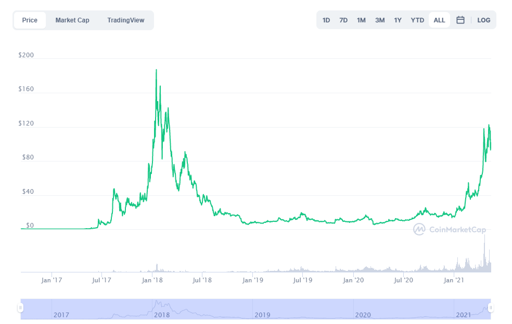Image resolution: width=512 pixels, height=324 pixels.
Task: Click the $40 price axis label
Action: pyautogui.click(x=28, y=192)
